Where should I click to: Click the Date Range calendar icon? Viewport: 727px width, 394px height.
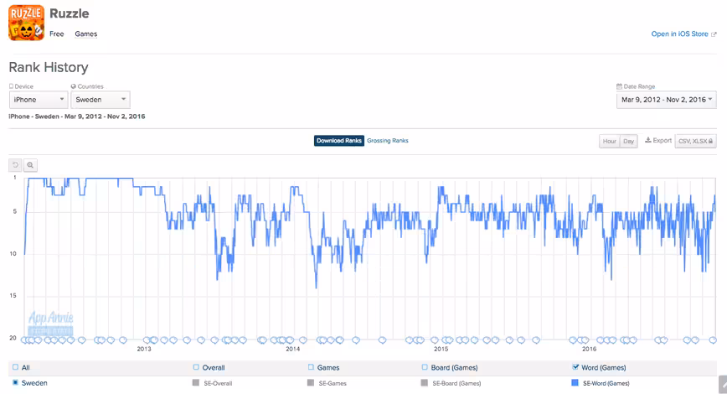click(619, 86)
